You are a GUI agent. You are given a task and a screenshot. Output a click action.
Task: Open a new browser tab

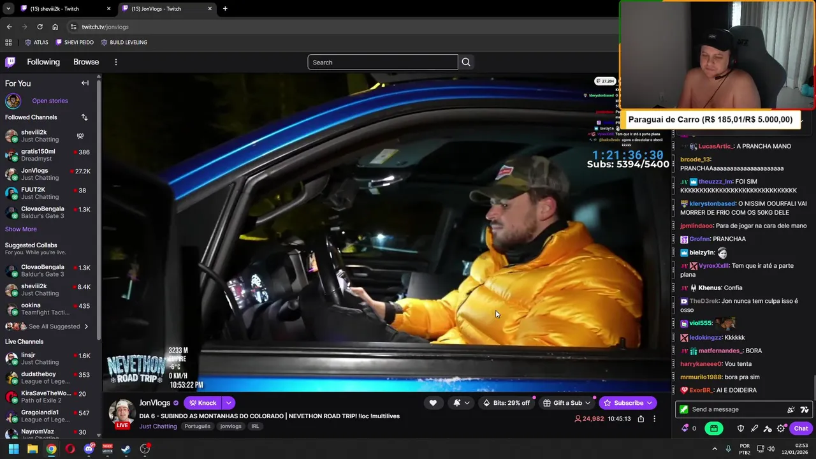[224, 8]
